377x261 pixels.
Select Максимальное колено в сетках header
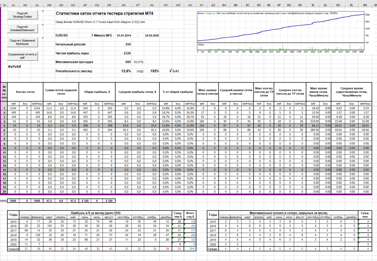pyautogui.click(x=288, y=213)
